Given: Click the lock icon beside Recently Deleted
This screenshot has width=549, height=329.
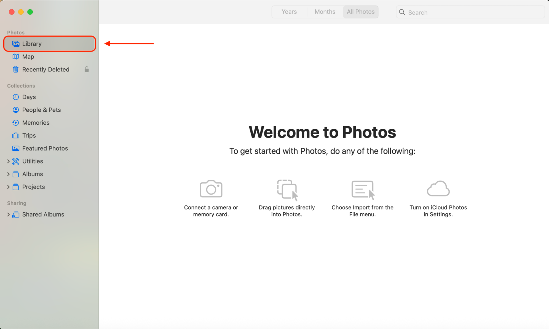Looking at the screenshot, I should [87, 69].
